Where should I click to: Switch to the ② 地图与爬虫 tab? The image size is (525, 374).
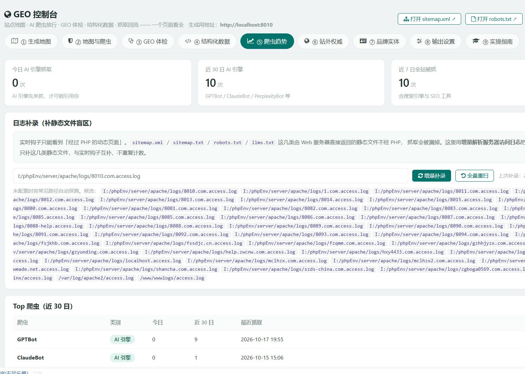89,41
